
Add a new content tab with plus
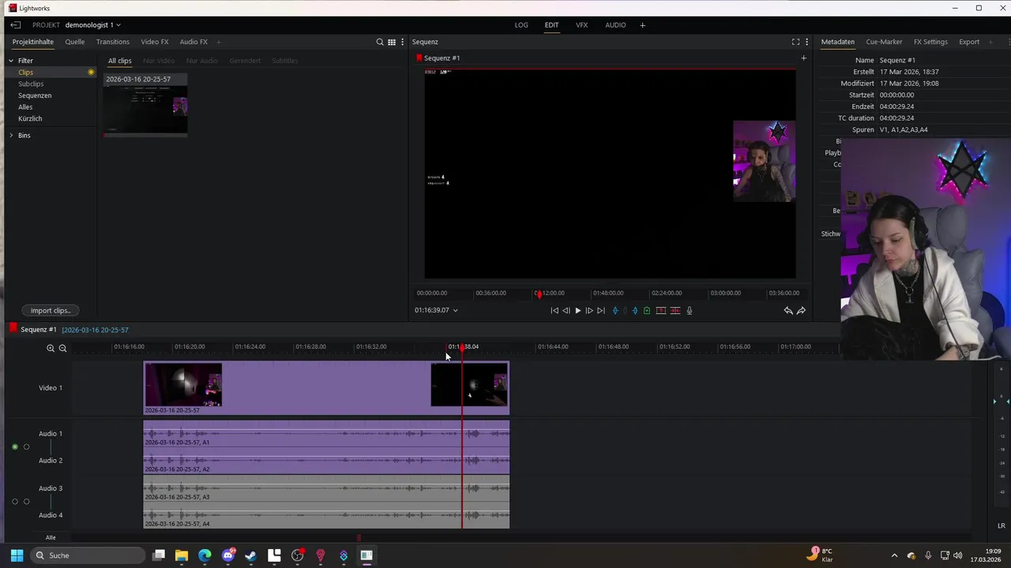pyautogui.click(x=219, y=42)
